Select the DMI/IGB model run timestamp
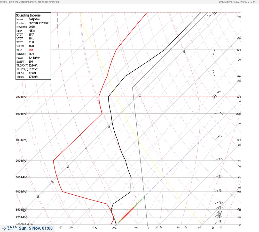This screenshot has height=232, width=259. (238, 2)
